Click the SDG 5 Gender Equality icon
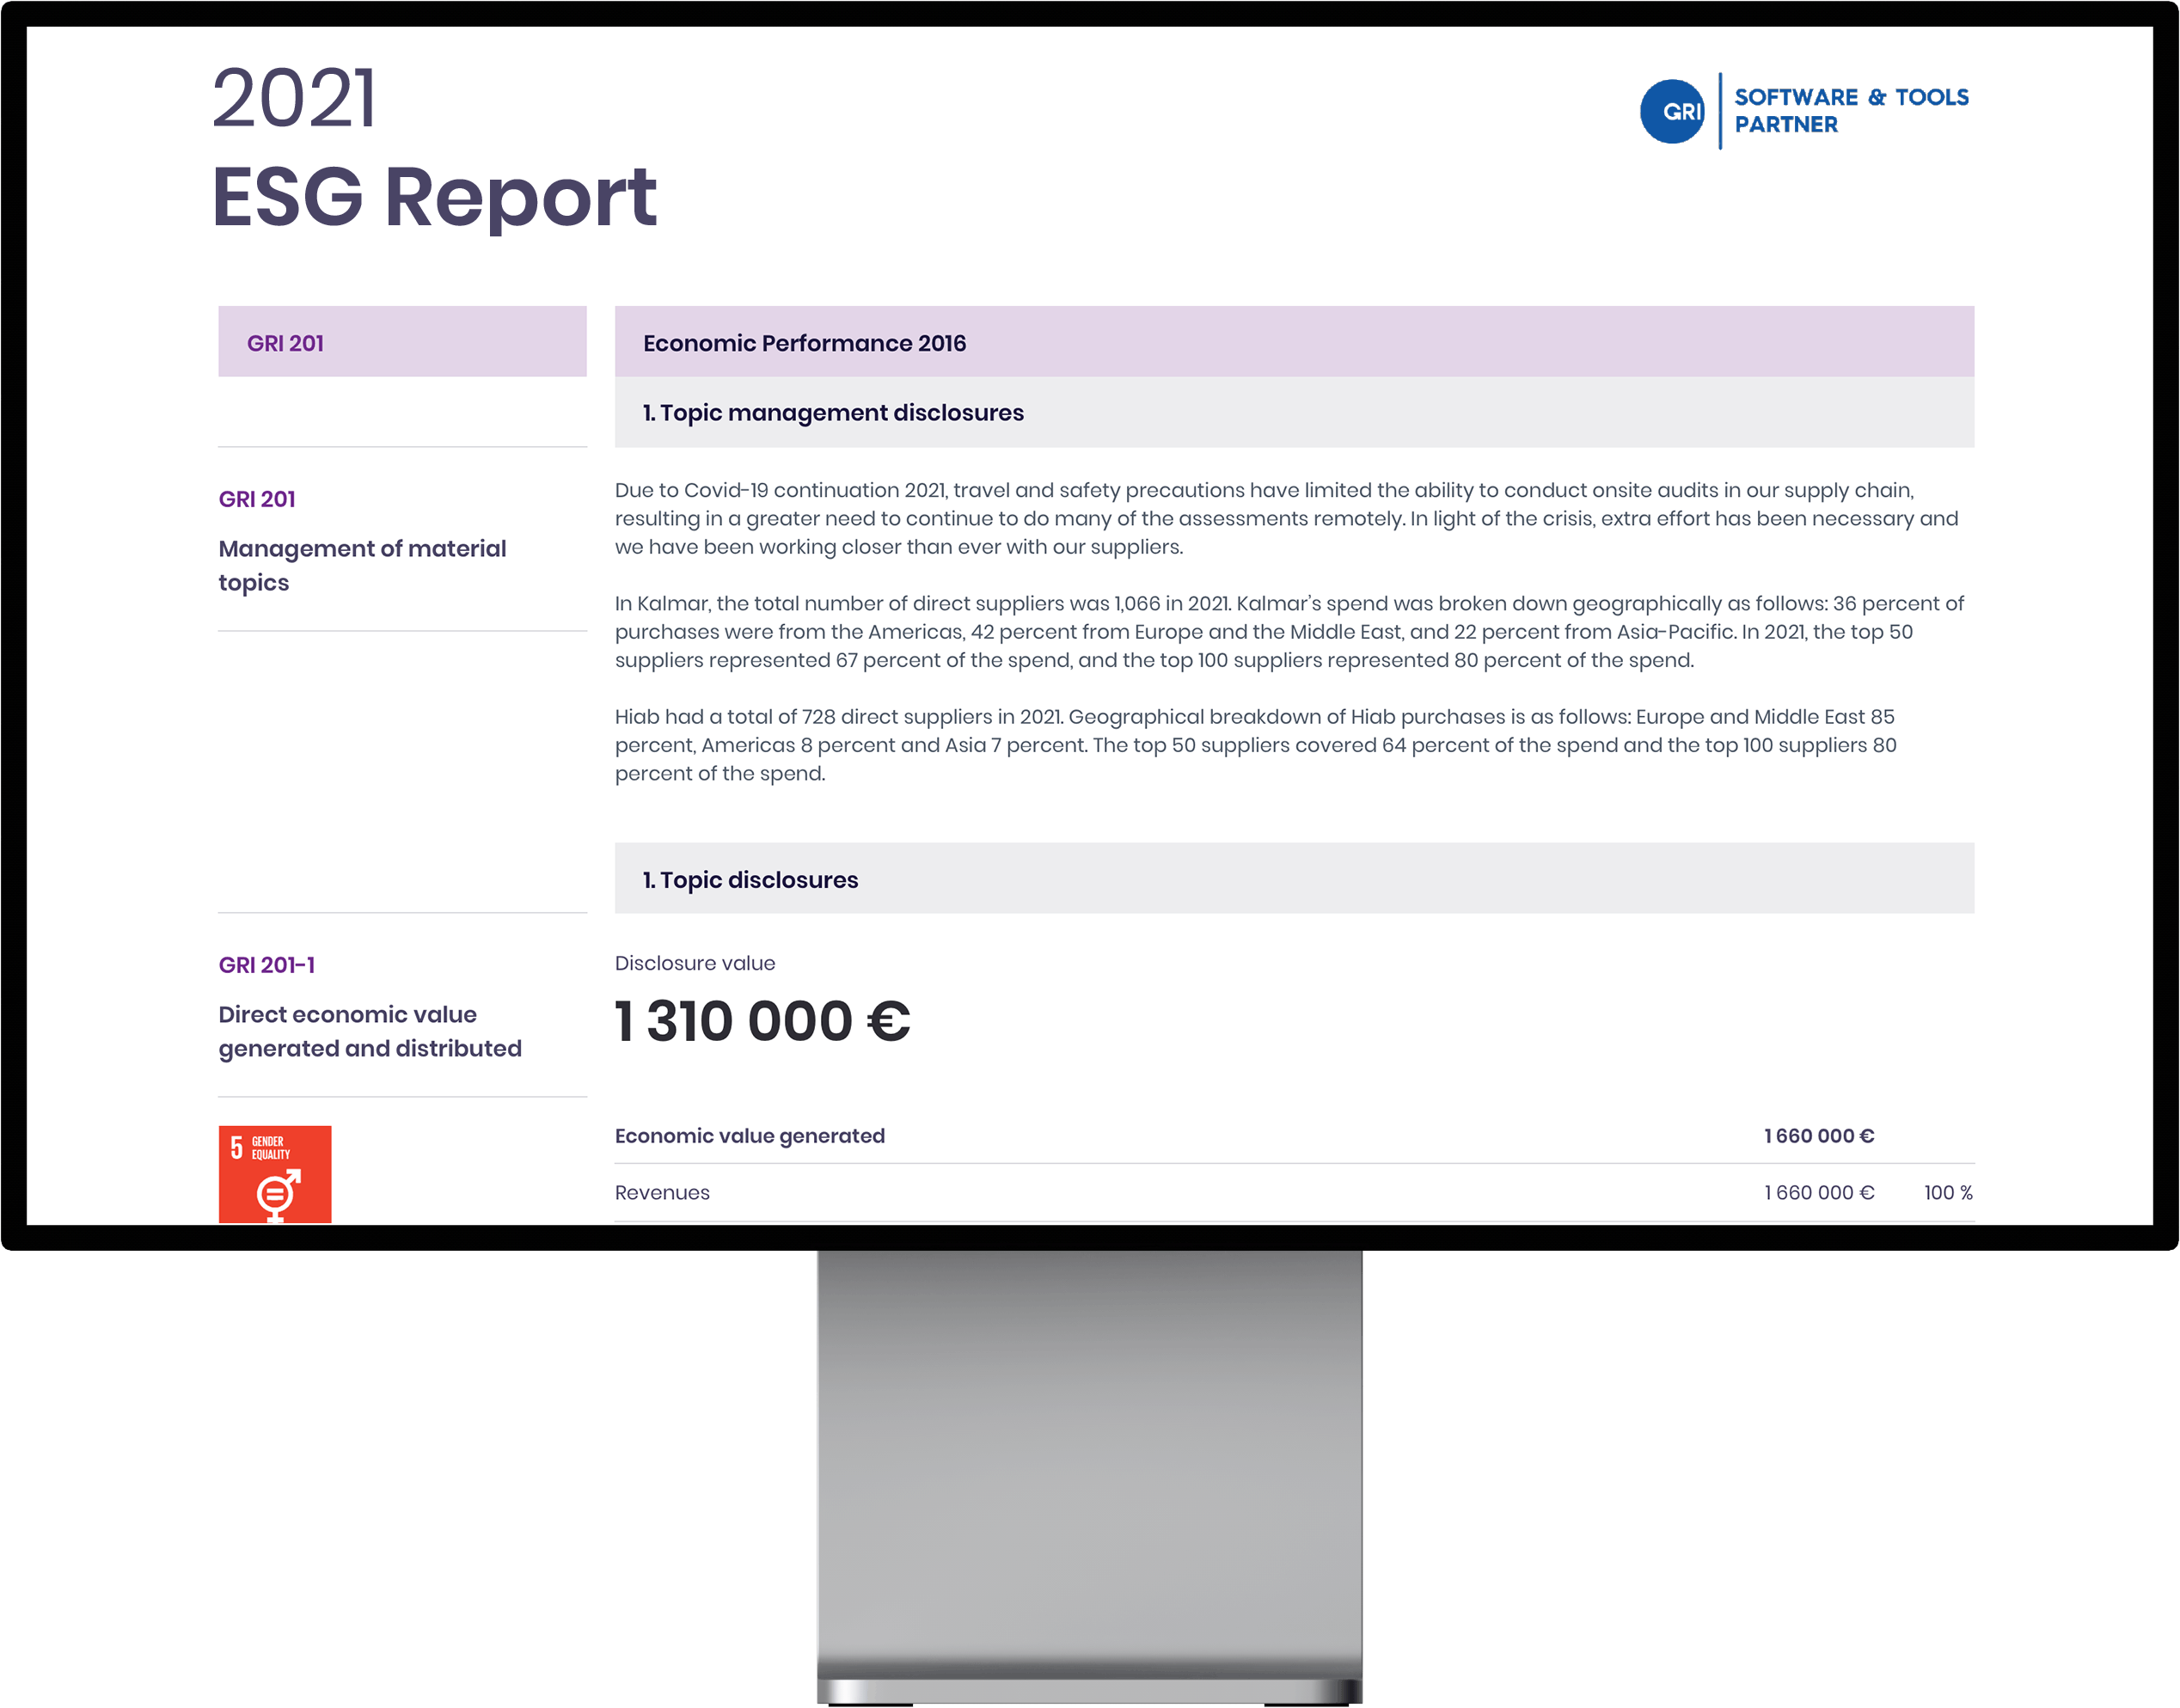The image size is (2180, 1708). pyautogui.click(x=275, y=1174)
